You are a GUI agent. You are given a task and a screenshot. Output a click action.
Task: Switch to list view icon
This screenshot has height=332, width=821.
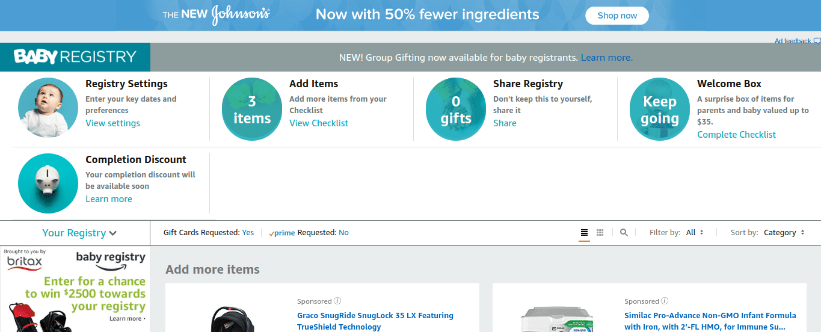(584, 232)
